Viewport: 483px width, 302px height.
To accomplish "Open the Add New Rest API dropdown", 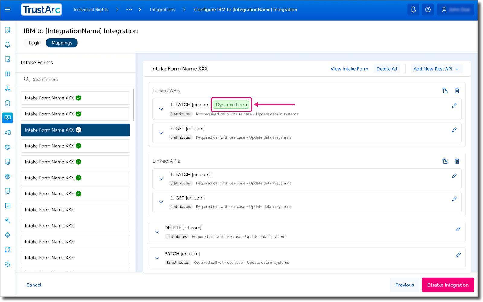I will (437, 68).
